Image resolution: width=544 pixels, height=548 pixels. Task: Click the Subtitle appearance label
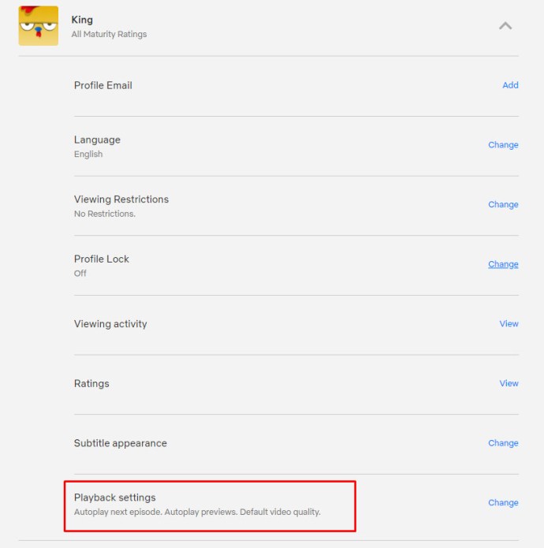(120, 443)
